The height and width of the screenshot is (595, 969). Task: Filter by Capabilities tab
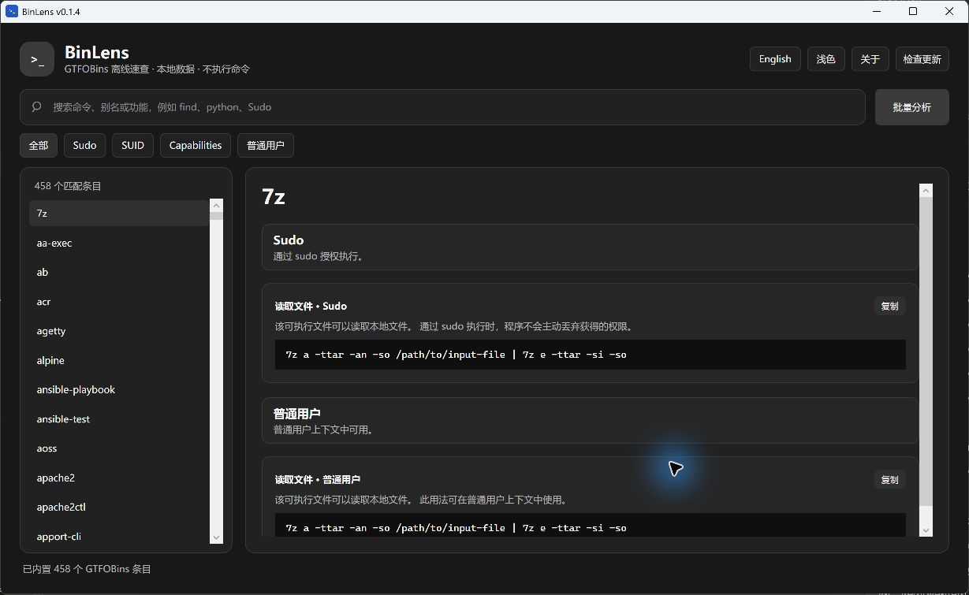[196, 145]
